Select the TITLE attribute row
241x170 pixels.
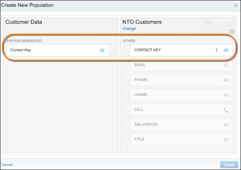click(x=178, y=140)
